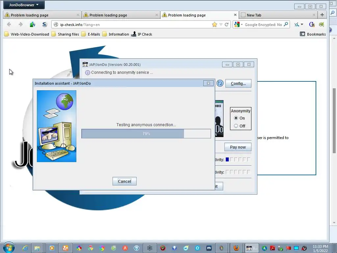Image resolution: width=337 pixels, height=253 pixels.
Task: Open the IP Check bookmark
Action: point(142,34)
